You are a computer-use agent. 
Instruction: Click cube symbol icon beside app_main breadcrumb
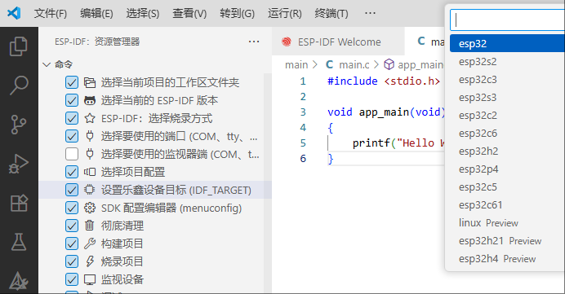[x=389, y=64]
